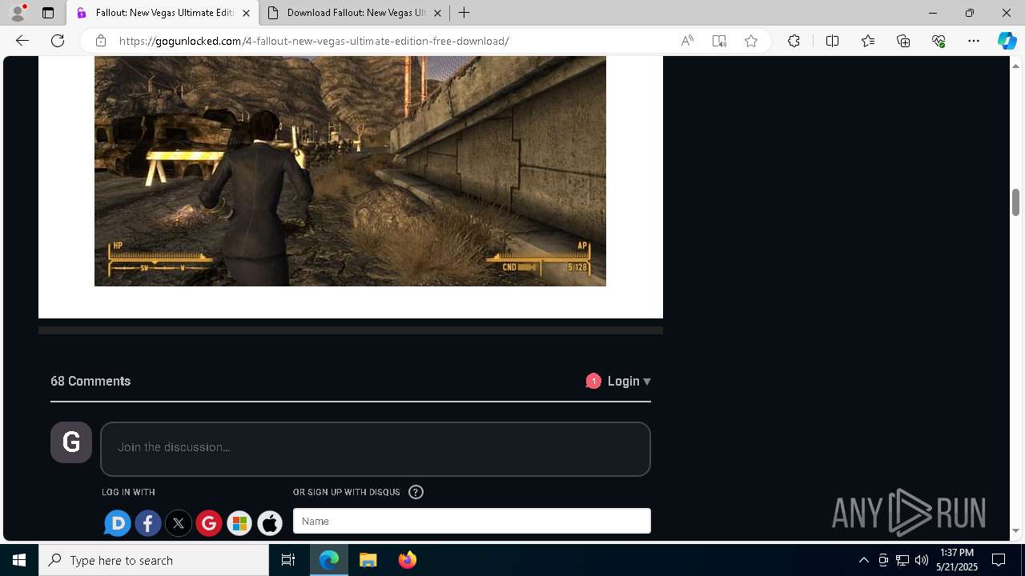The width and height of the screenshot is (1025, 576).
Task: Open Firefox from taskbar
Action: (408, 560)
